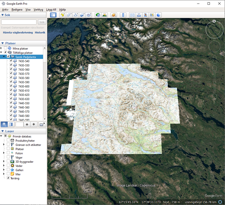225x205 pixels.
Task: Add an image overlay from the toolbar
Action: click(82, 15)
